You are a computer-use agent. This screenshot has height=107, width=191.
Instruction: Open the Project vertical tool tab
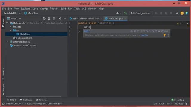pos(3,23)
